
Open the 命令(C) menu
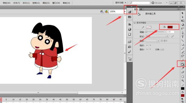point(26,3)
